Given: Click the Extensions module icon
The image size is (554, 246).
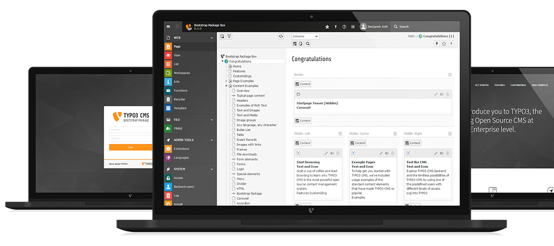Looking at the screenshot, I should click(x=168, y=149).
